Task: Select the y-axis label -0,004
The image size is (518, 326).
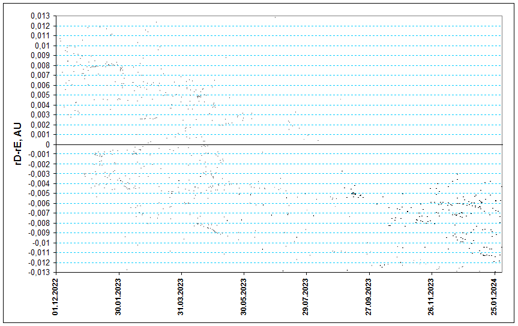Action: coord(39,184)
